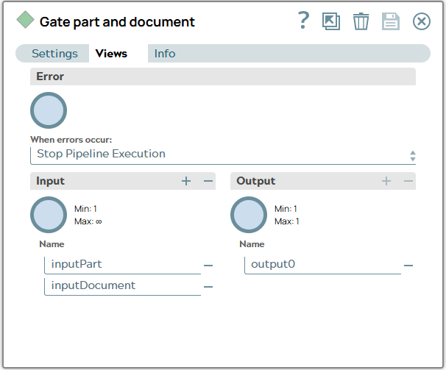This screenshot has height=370, width=446.
Task: Click the dialog title 'Gate part and document'
Action: click(x=117, y=22)
